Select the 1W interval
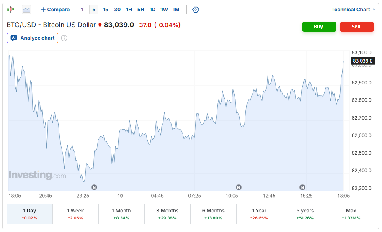This screenshot has width=382, height=232. [164, 10]
